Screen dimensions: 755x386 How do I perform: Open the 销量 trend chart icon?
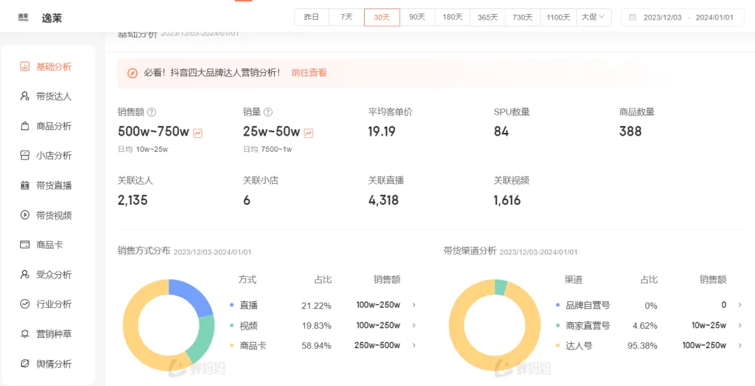tap(309, 133)
